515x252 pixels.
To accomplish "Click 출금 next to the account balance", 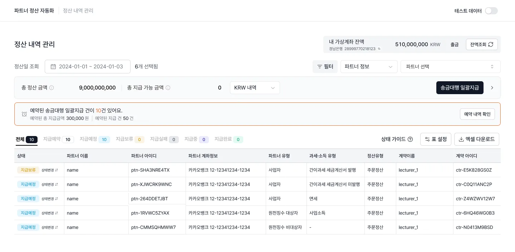I will 455,44.
